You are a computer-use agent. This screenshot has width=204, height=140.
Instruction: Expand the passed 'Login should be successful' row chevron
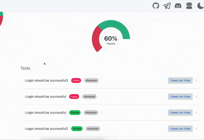point(196,112)
